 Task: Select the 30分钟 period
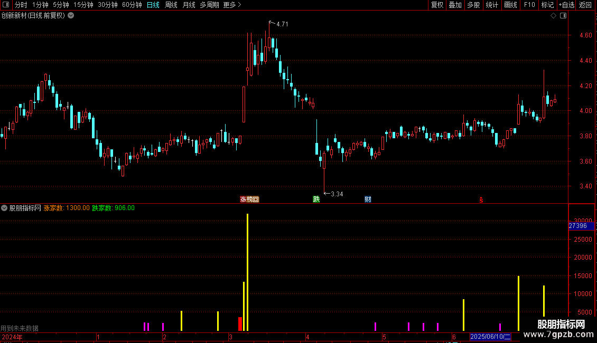pyautogui.click(x=108, y=5)
